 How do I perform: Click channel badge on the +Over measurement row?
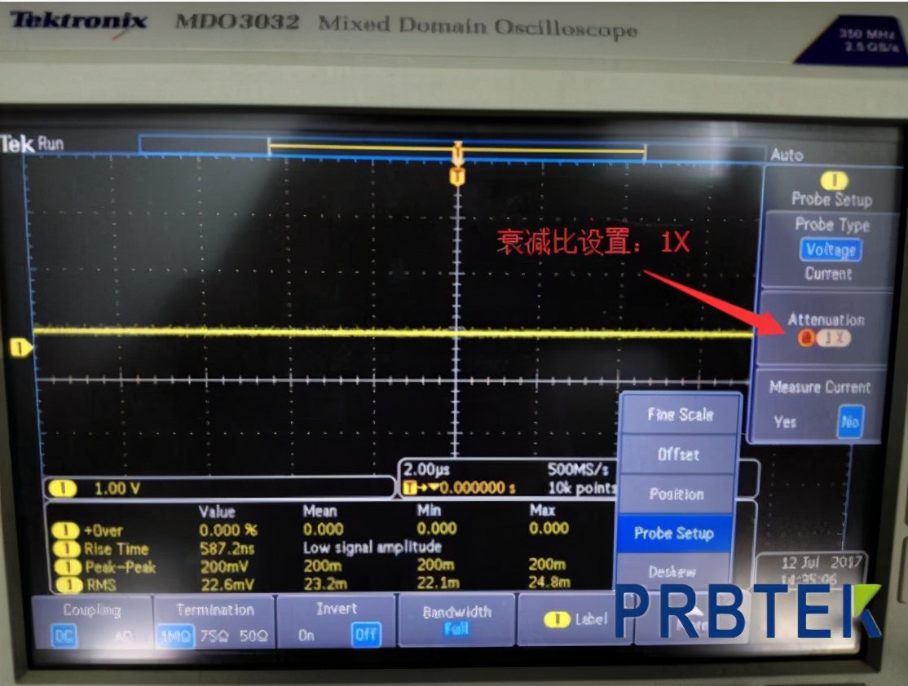[x=65, y=530]
